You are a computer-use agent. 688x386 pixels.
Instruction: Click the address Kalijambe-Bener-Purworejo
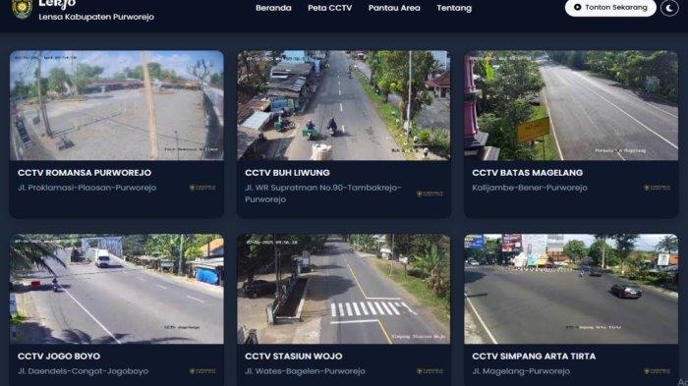tap(530, 188)
